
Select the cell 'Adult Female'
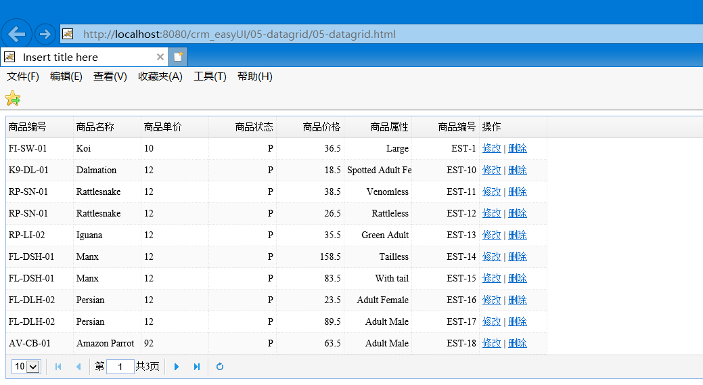(x=378, y=300)
